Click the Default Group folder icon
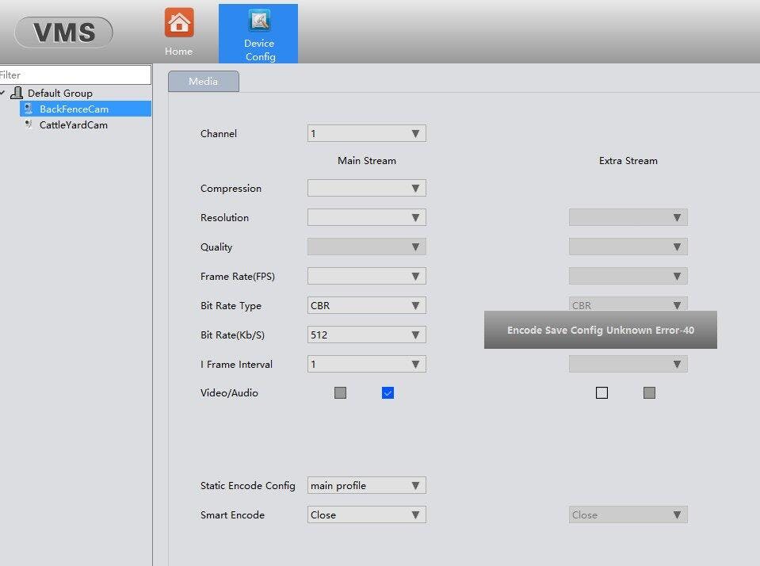Image resolution: width=760 pixels, height=566 pixels. [17, 93]
